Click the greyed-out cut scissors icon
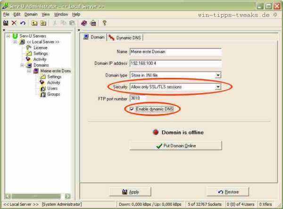 pyautogui.click(x=55, y=23)
